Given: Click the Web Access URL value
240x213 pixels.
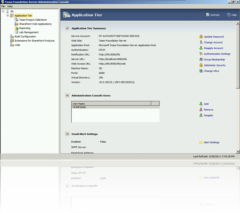Looking at the screenshot, I should coord(112,64).
